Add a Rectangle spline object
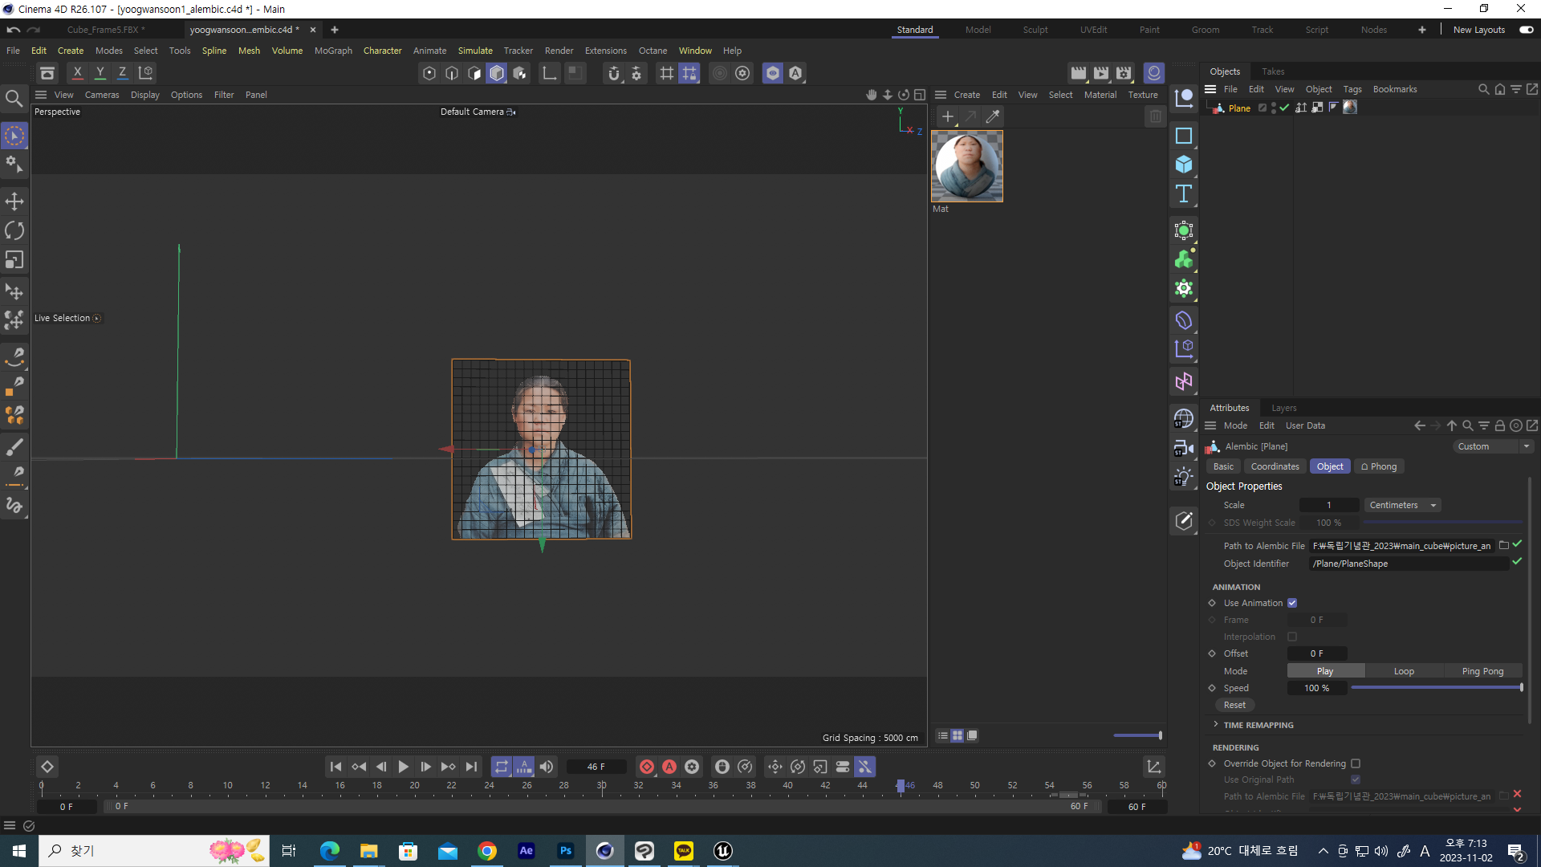The width and height of the screenshot is (1541, 867). click(x=1184, y=136)
